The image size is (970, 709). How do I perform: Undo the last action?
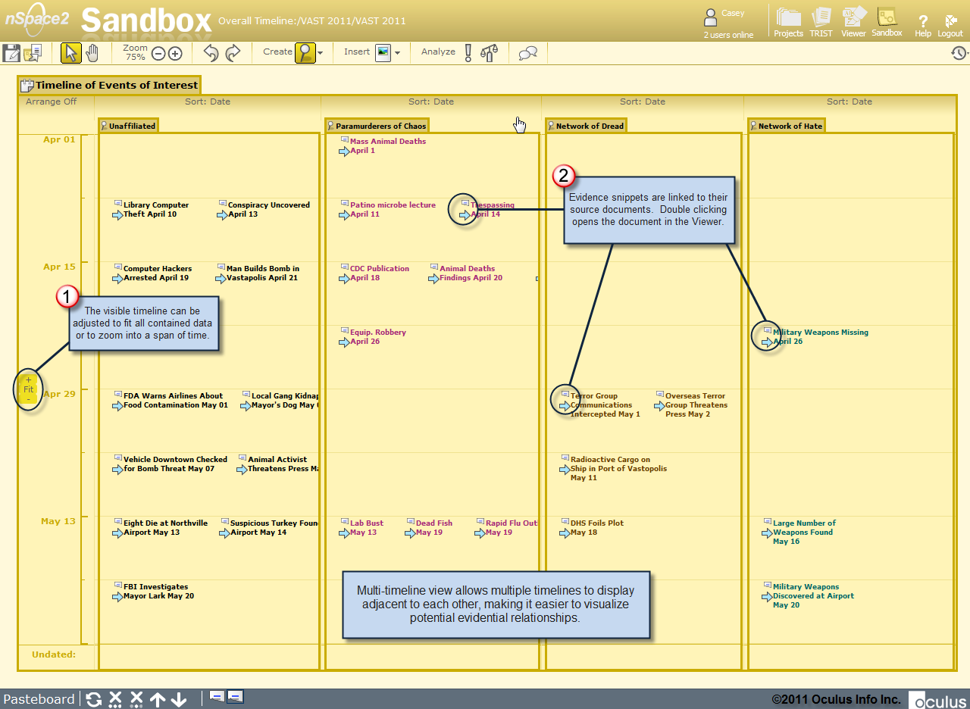pos(211,53)
